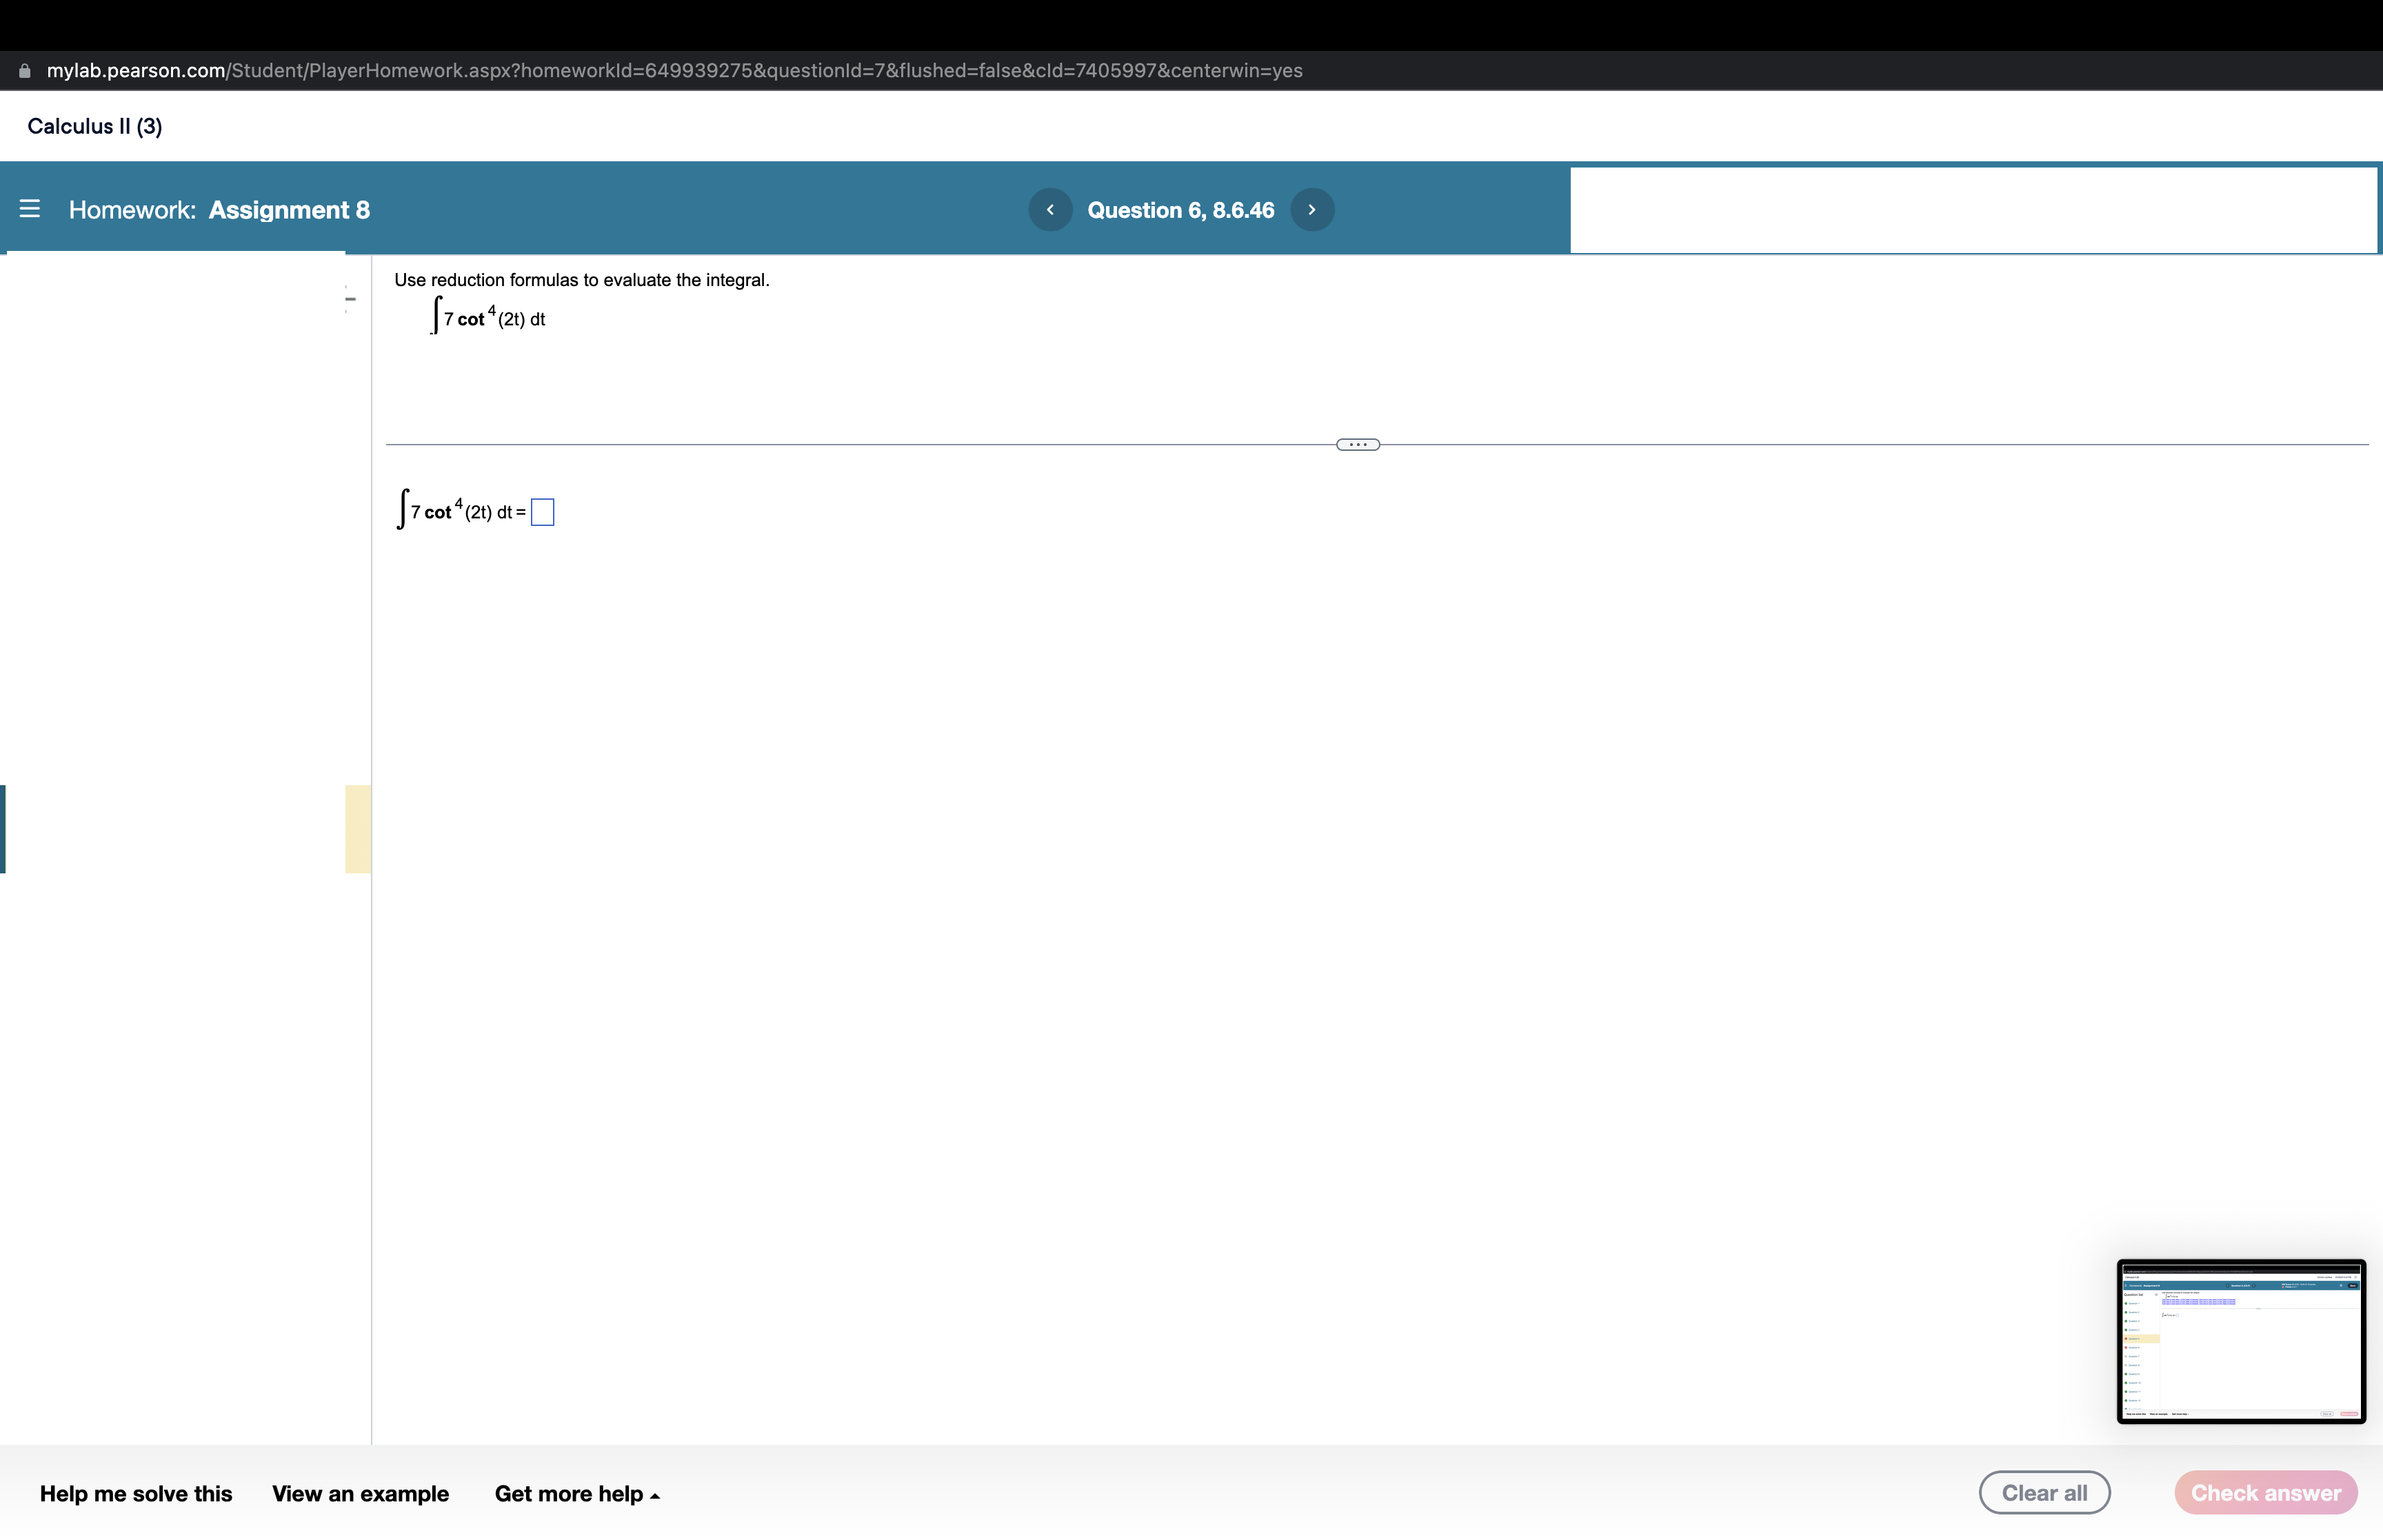2383x1540 pixels.
Task: Click the Homework: Assignment 8 heading
Action: tap(219, 210)
